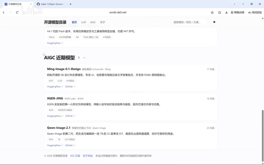Bookmark this page with the star icon

[x=212, y=12]
